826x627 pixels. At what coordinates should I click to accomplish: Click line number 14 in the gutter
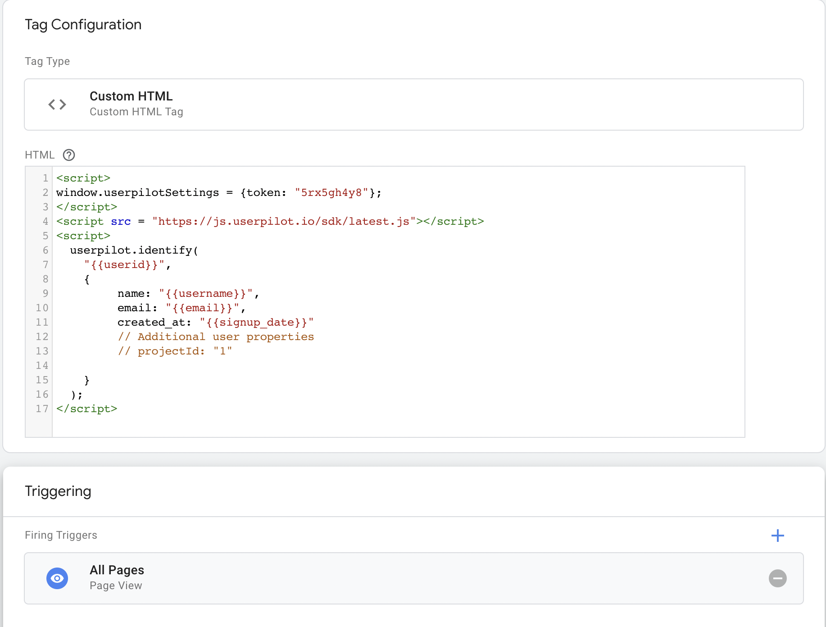click(x=42, y=366)
